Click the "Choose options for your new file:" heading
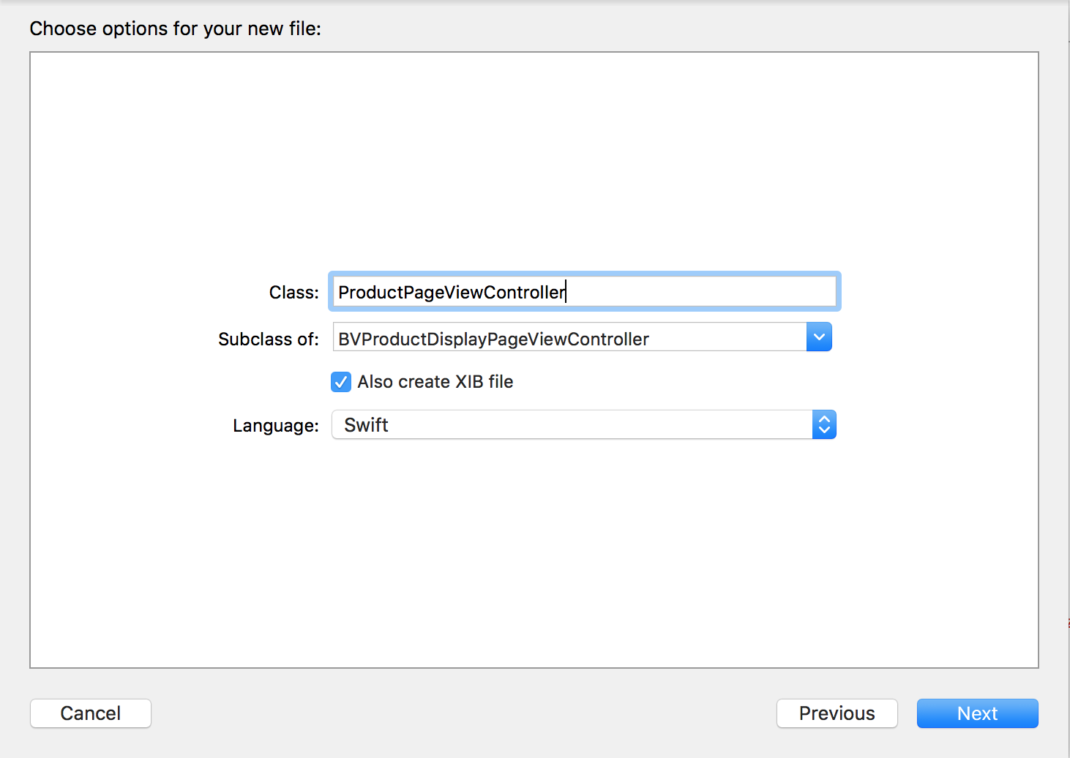The width and height of the screenshot is (1070, 758). pos(176,29)
